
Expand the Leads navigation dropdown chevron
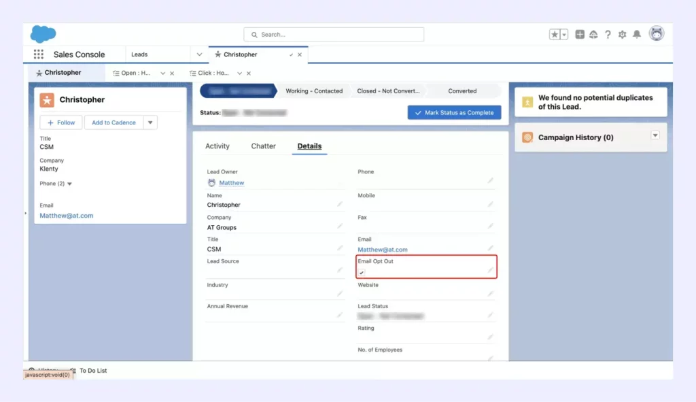tap(199, 54)
